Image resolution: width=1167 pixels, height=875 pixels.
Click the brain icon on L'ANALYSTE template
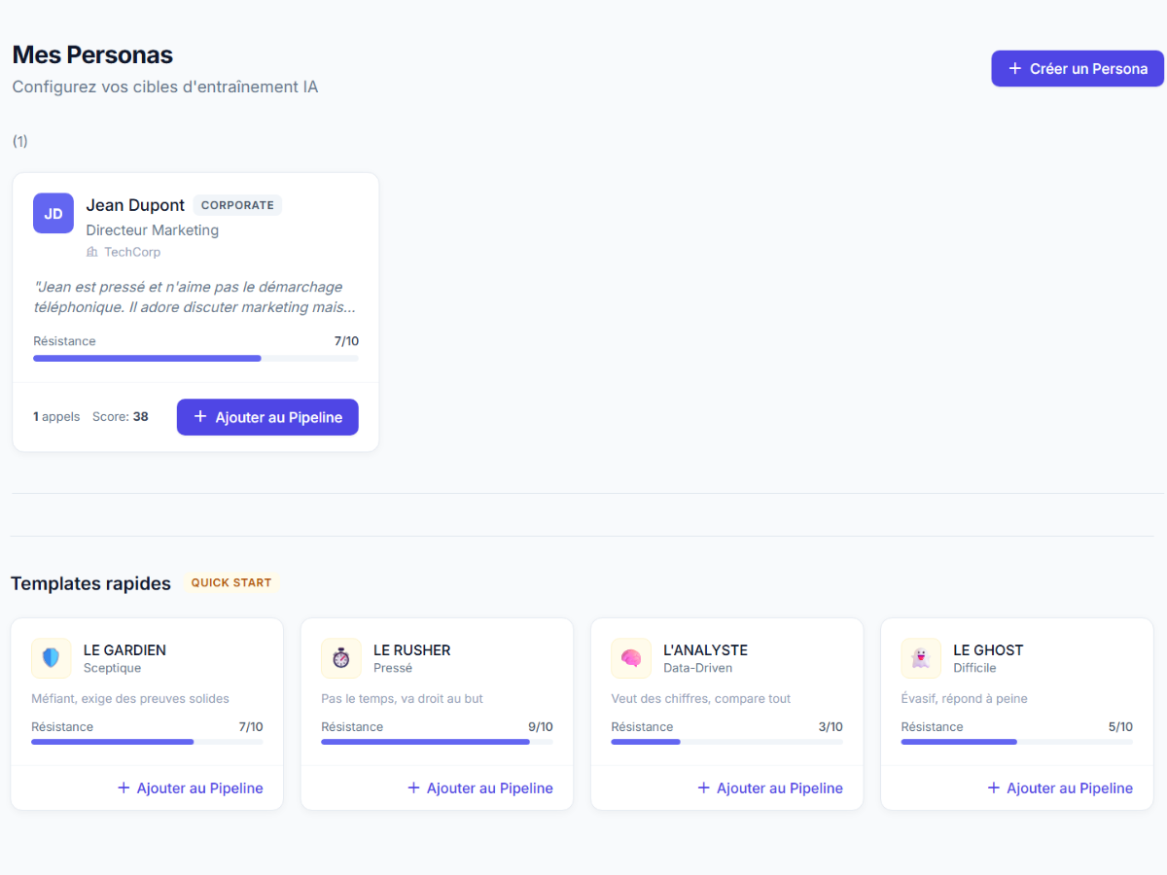(630, 658)
